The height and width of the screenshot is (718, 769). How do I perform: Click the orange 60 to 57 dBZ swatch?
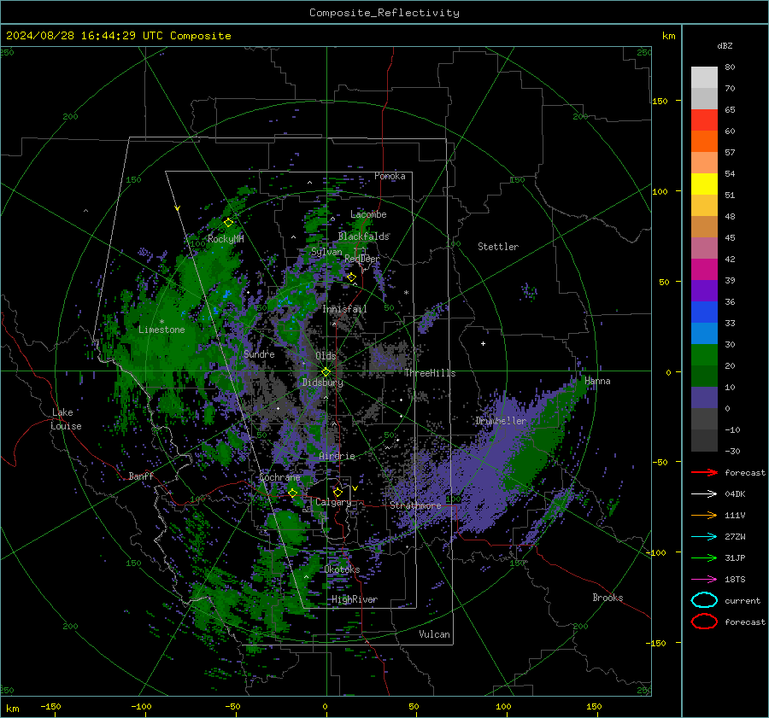point(704,141)
